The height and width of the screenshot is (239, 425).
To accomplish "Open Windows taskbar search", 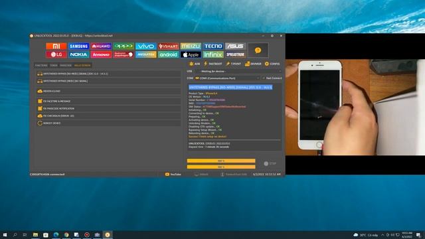I will 15,234.
